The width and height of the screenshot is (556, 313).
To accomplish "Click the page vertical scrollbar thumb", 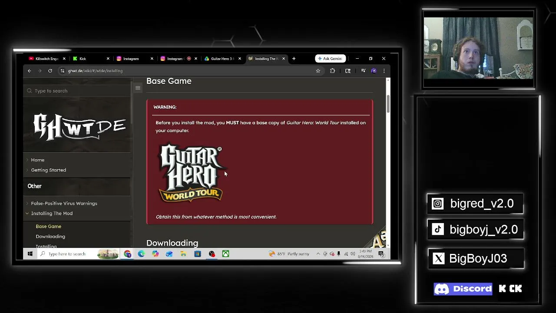I will click(x=388, y=103).
